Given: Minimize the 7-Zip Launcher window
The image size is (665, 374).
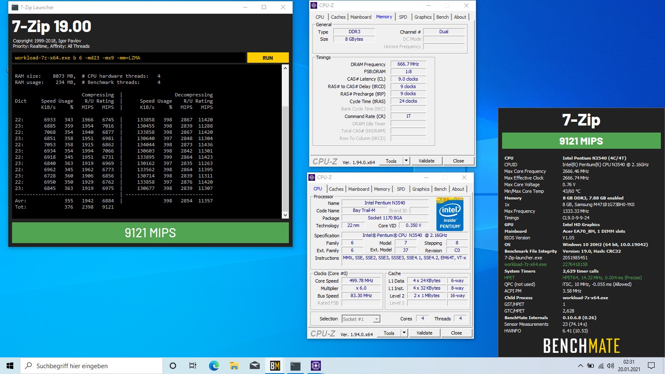Looking at the screenshot, I should [x=245, y=7].
